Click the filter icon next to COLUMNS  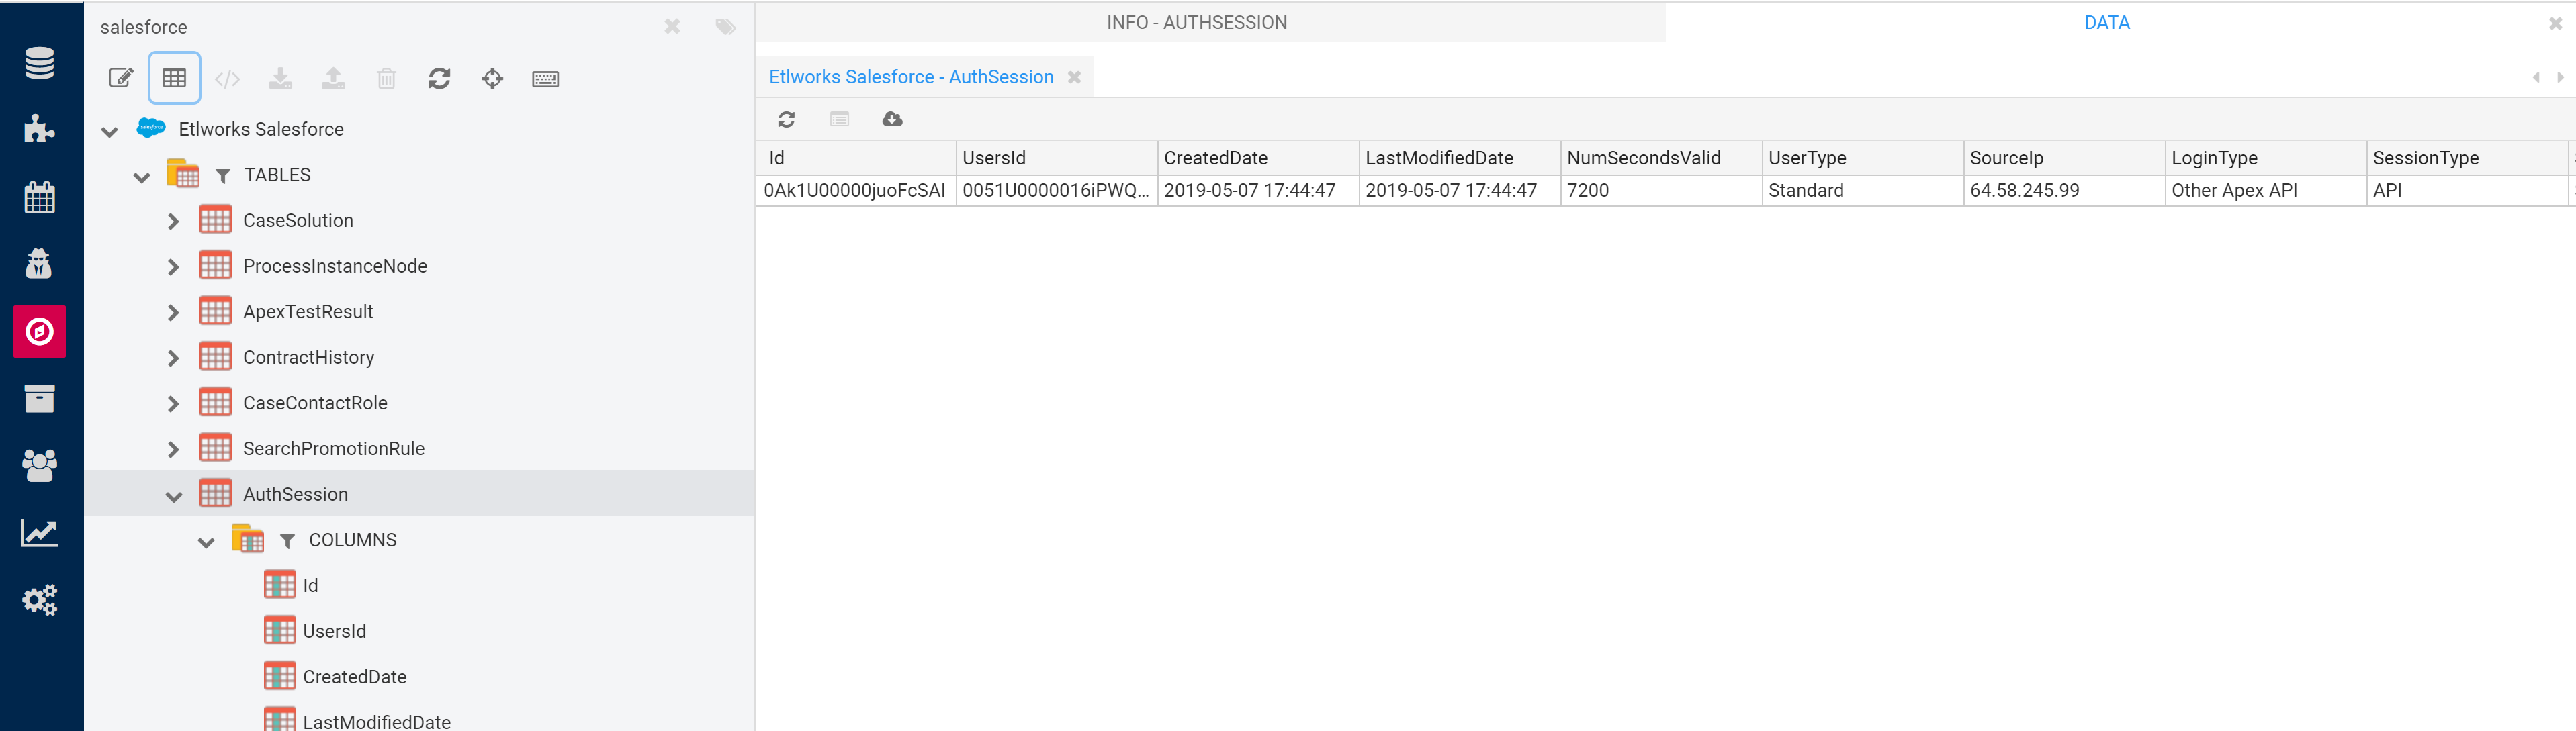point(287,541)
